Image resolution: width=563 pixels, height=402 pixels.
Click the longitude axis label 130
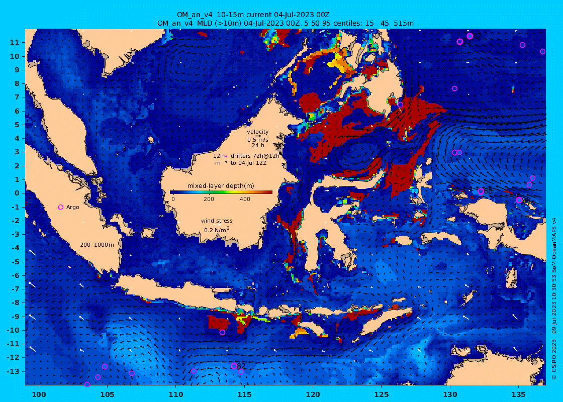(x=450, y=394)
